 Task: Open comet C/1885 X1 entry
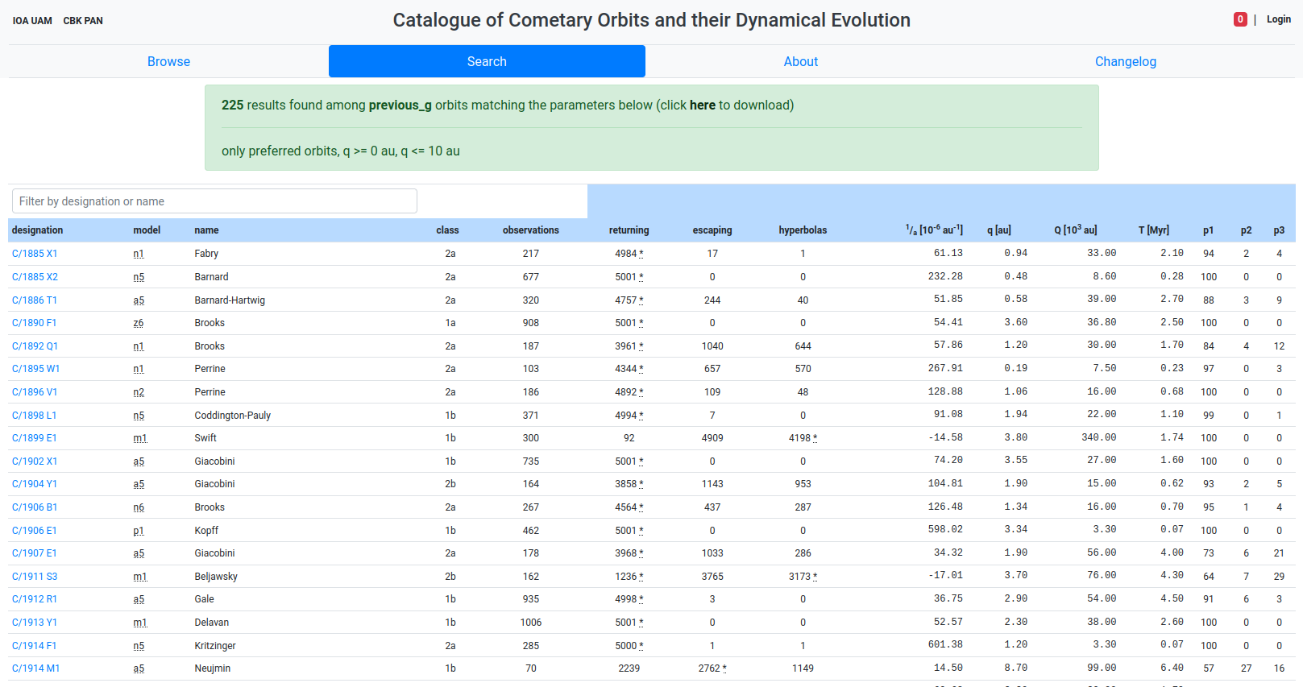coord(35,254)
